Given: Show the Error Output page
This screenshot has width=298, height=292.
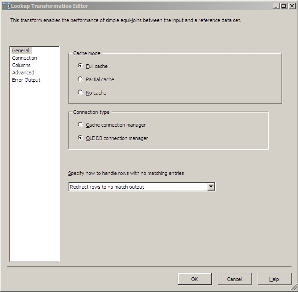Looking at the screenshot, I should [x=26, y=80].
